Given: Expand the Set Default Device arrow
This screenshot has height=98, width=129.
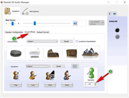Looking at the screenshot, I should click(103, 23).
